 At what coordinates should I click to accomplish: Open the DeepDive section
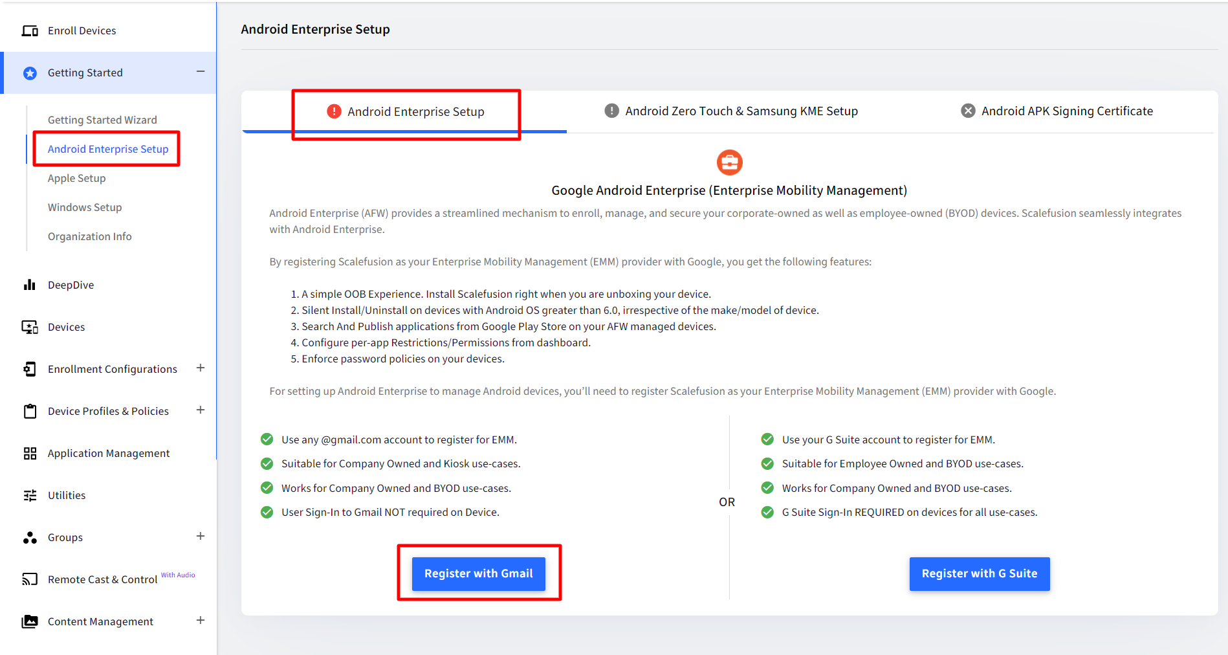pyautogui.click(x=71, y=285)
